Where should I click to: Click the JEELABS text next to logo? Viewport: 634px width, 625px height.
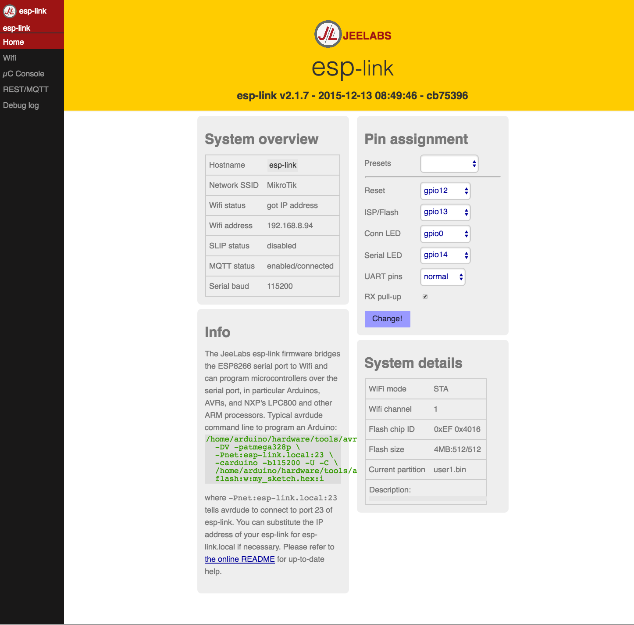367,36
